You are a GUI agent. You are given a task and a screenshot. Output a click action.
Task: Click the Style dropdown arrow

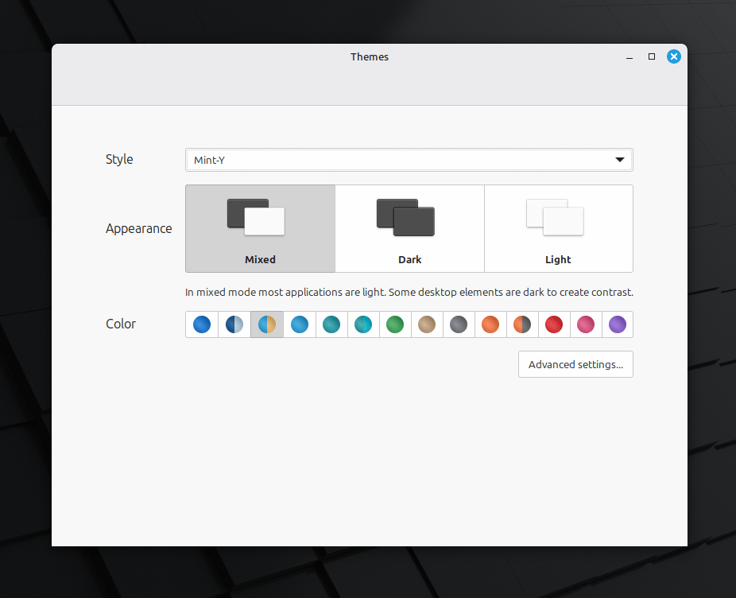620,160
